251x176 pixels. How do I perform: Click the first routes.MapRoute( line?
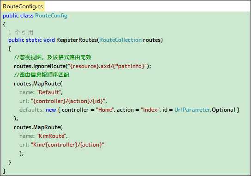pyautogui.click(x=38, y=84)
